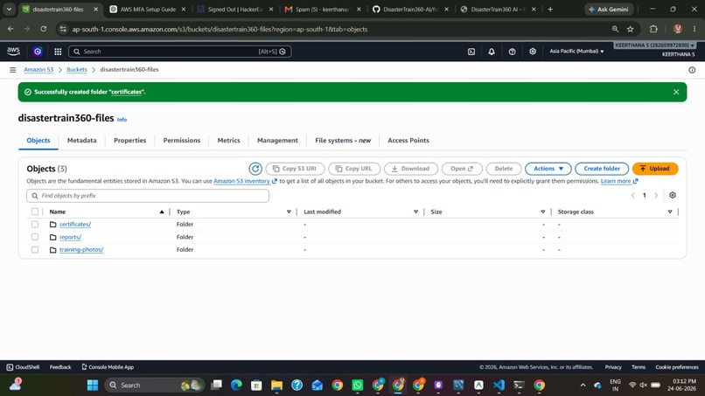
Task: Click the bucket Info link
Action: [x=122, y=120]
